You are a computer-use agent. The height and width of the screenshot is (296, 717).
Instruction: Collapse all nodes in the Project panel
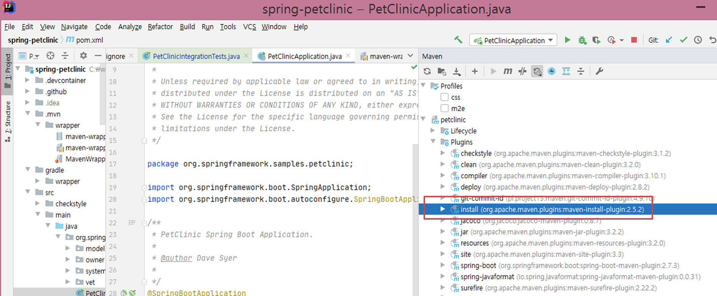(x=65, y=56)
